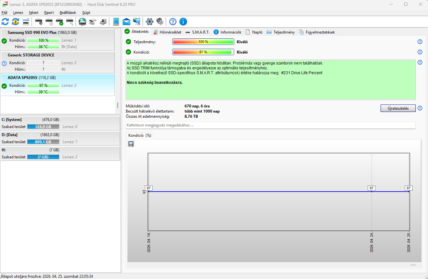This screenshot has height=279, width=428.
Task: Switch to the S.M.A.R.T. tab
Action: pyautogui.click(x=197, y=32)
